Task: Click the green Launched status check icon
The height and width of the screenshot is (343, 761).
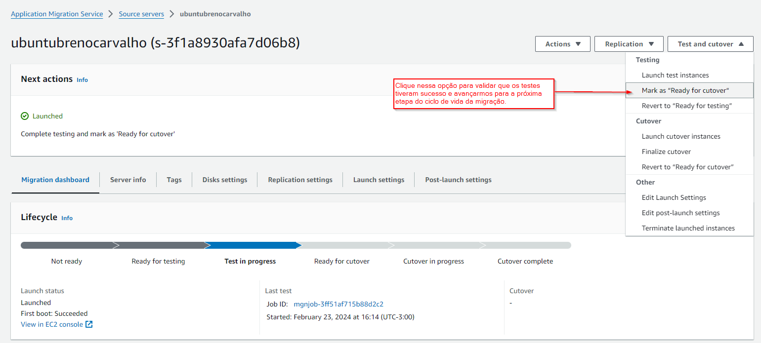Action: [x=25, y=116]
